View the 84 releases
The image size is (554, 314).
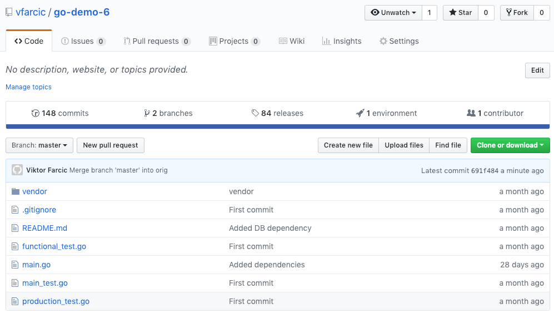(277, 113)
